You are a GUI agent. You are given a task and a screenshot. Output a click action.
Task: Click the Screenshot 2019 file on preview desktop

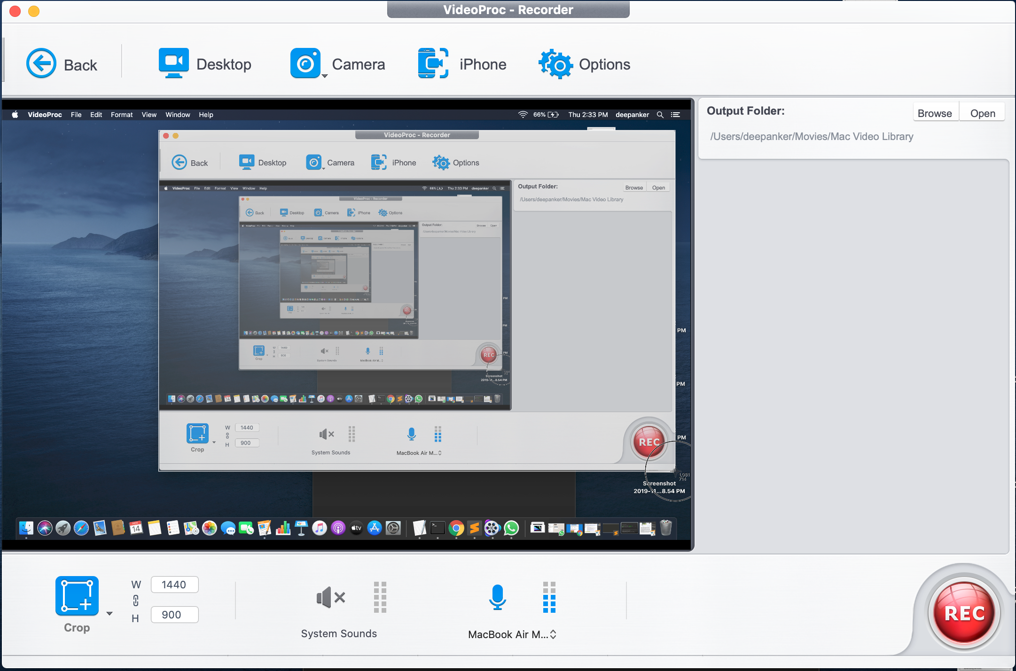659,487
